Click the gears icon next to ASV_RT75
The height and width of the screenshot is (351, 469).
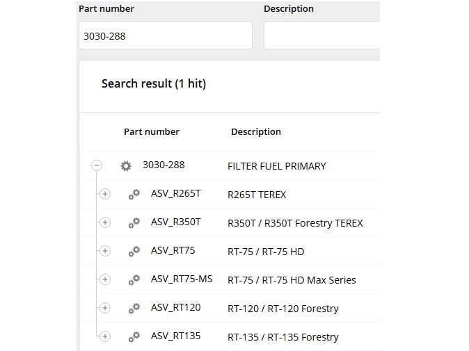tap(134, 252)
